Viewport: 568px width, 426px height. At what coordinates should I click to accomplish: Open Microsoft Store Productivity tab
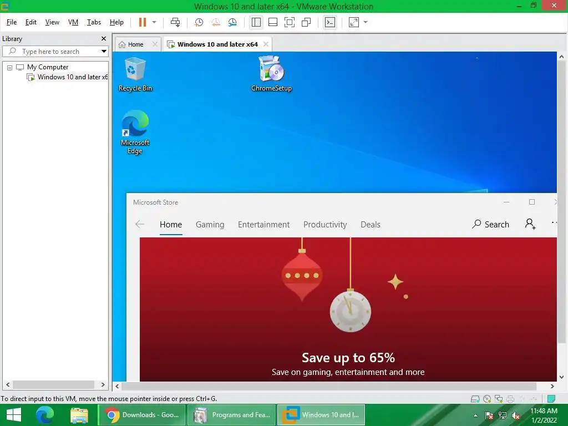coord(325,225)
